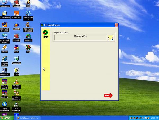Image resolution: width=159 pixels, height=120 pixels.
Task: Select the Legacy Update.exe desktop icon
Action: click(5, 107)
